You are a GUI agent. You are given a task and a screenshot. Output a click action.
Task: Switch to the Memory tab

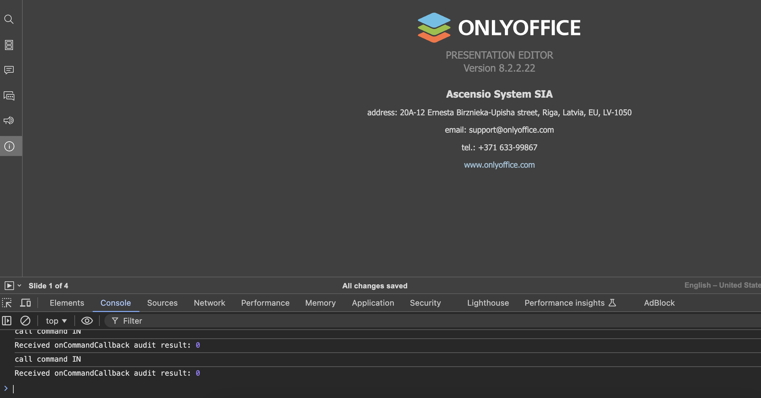320,303
